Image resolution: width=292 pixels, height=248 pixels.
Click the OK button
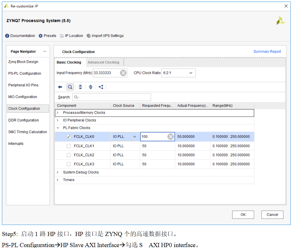pyautogui.click(x=243, y=215)
